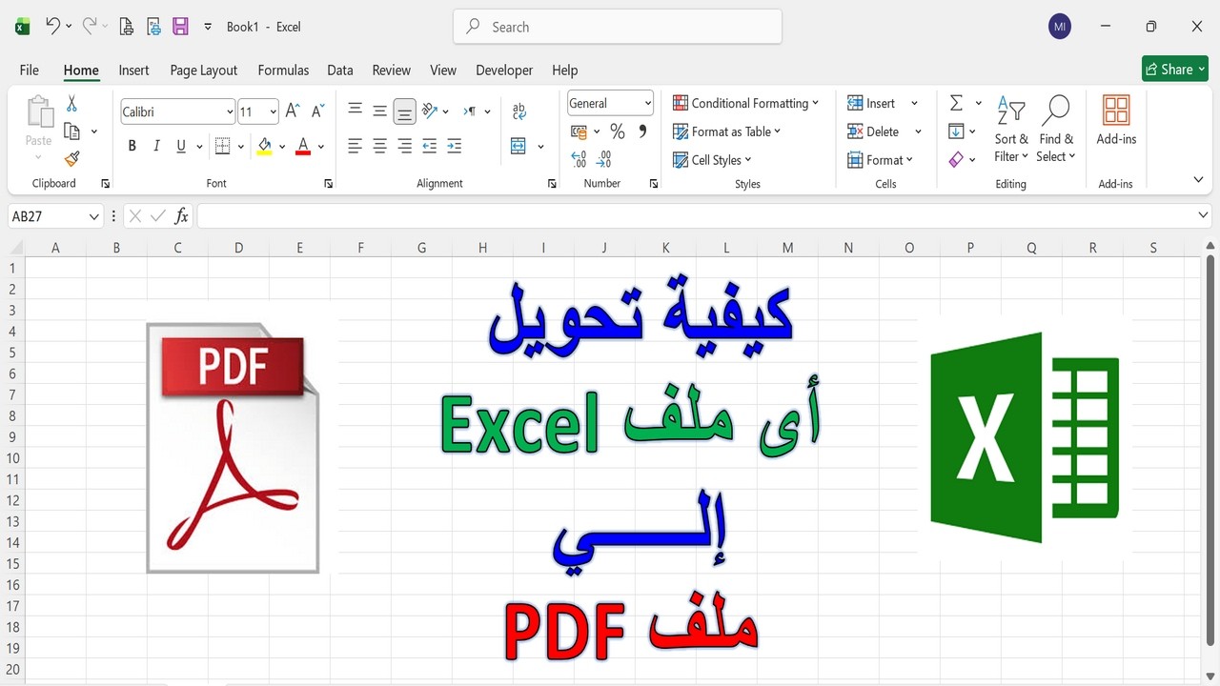Image resolution: width=1220 pixels, height=686 pixels.
Task: Open the font size 11 dropdown
Action: tap(274, 111)
